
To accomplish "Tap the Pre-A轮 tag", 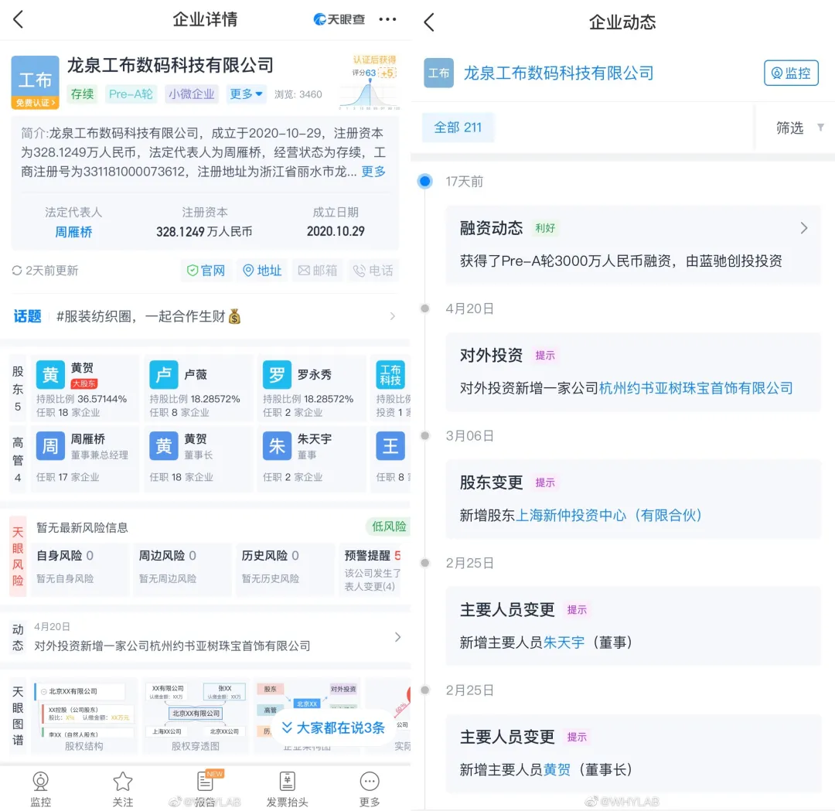I will point(131,94).
